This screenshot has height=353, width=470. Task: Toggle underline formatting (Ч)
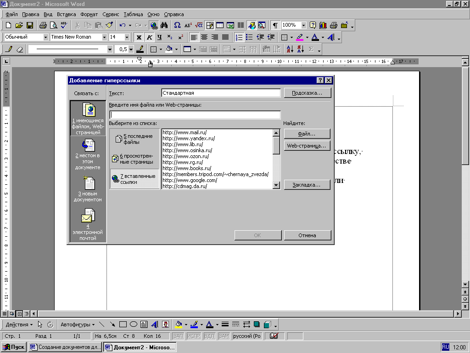pyautogui.click(x=159, y=37)
